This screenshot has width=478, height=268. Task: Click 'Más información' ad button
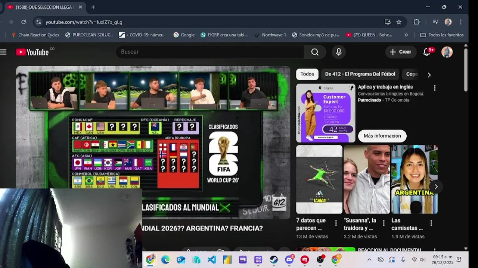tap(382, 136)
